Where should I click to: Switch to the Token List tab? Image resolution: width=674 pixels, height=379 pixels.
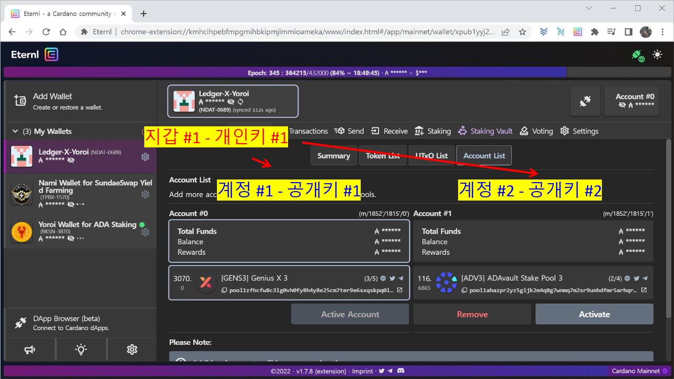[383, 156]
